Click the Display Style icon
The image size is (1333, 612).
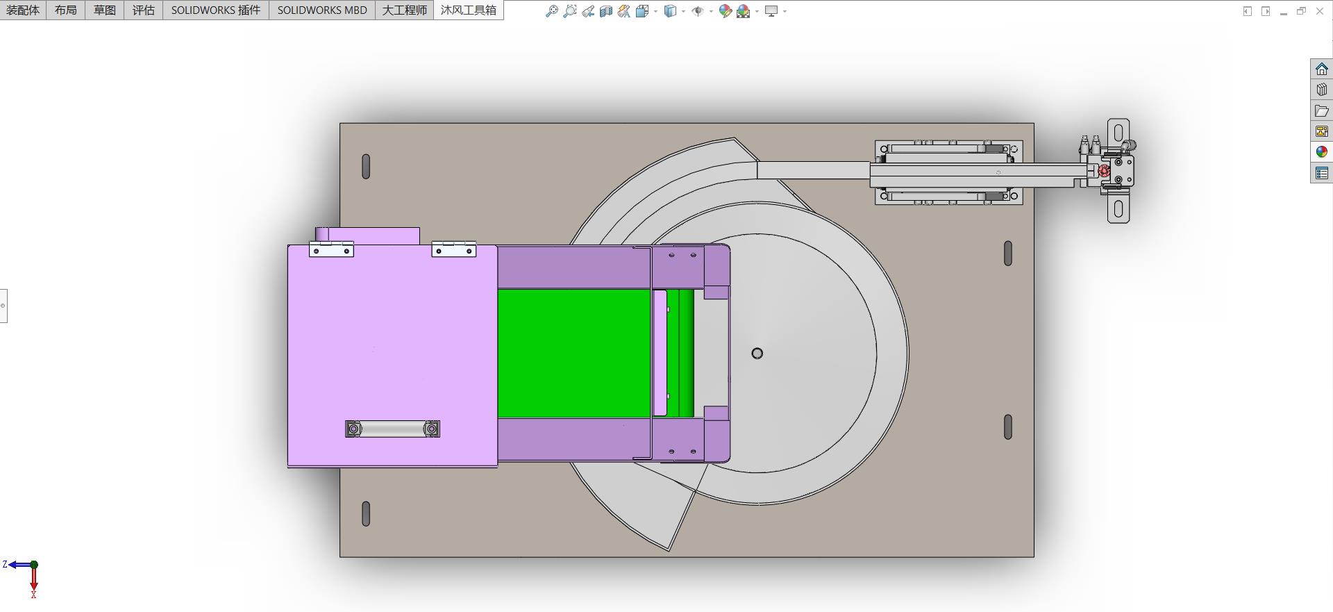tap(670, 11)
